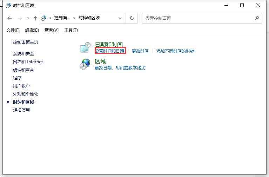
Task: Click the 时钟和区域 breadcrumb segment
Action: click(89, 18)
